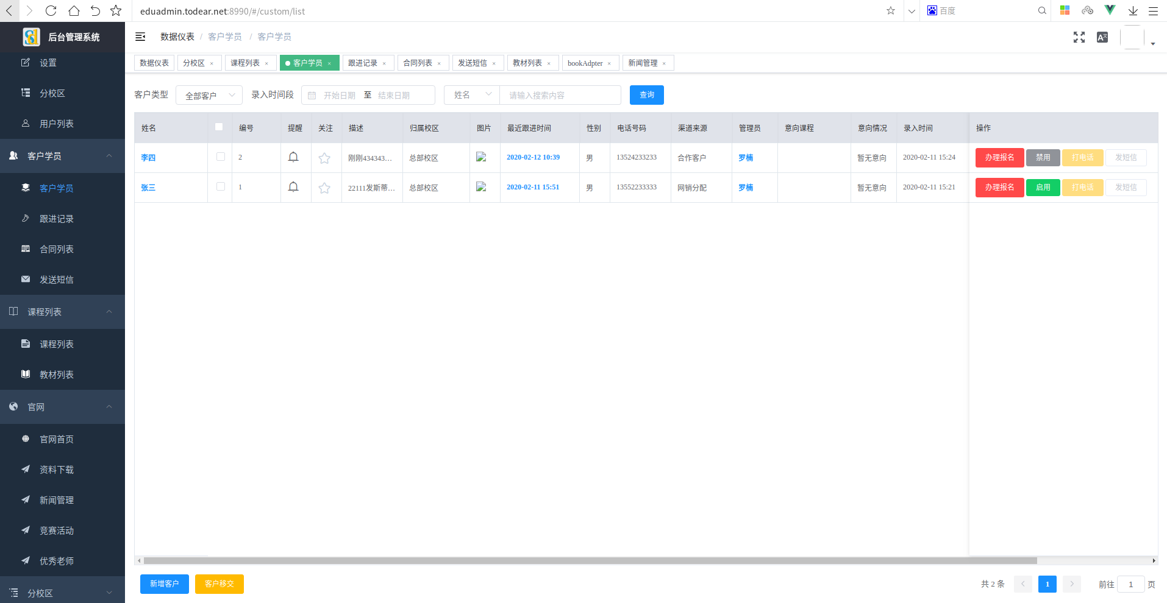Collapse sidebar with hamburger icon
Screen dimensions: 1167x603
point(140,37)
